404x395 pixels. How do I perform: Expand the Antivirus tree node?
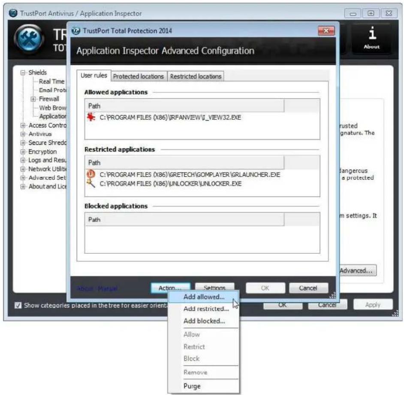coord(23,134)
